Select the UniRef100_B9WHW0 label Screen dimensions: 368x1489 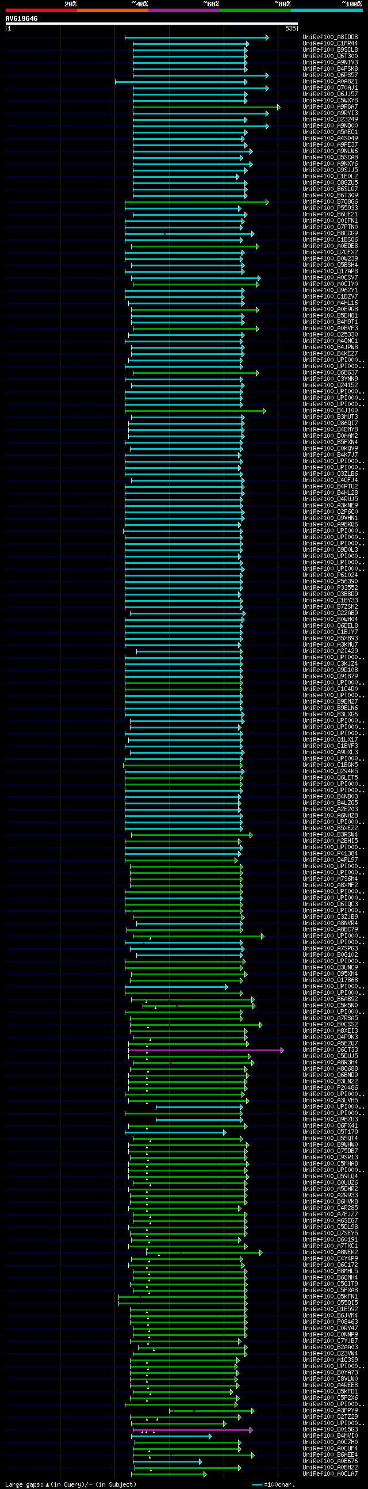pos(330,1145)
